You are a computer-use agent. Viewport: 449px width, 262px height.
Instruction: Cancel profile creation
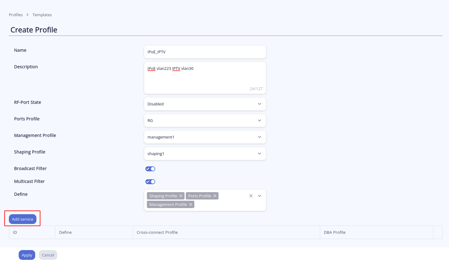48,255
